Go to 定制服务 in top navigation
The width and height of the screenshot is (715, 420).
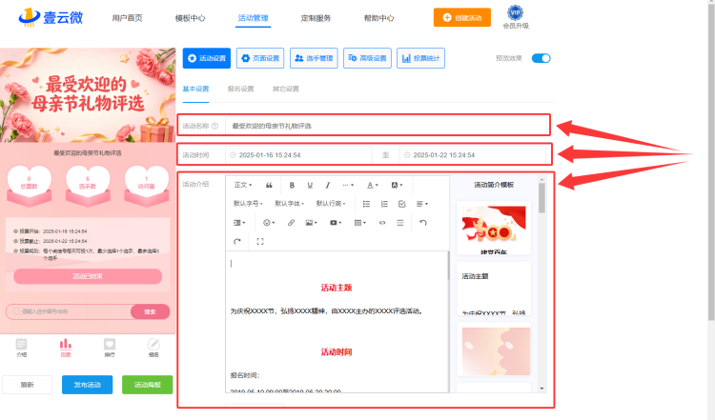point(316,18)
